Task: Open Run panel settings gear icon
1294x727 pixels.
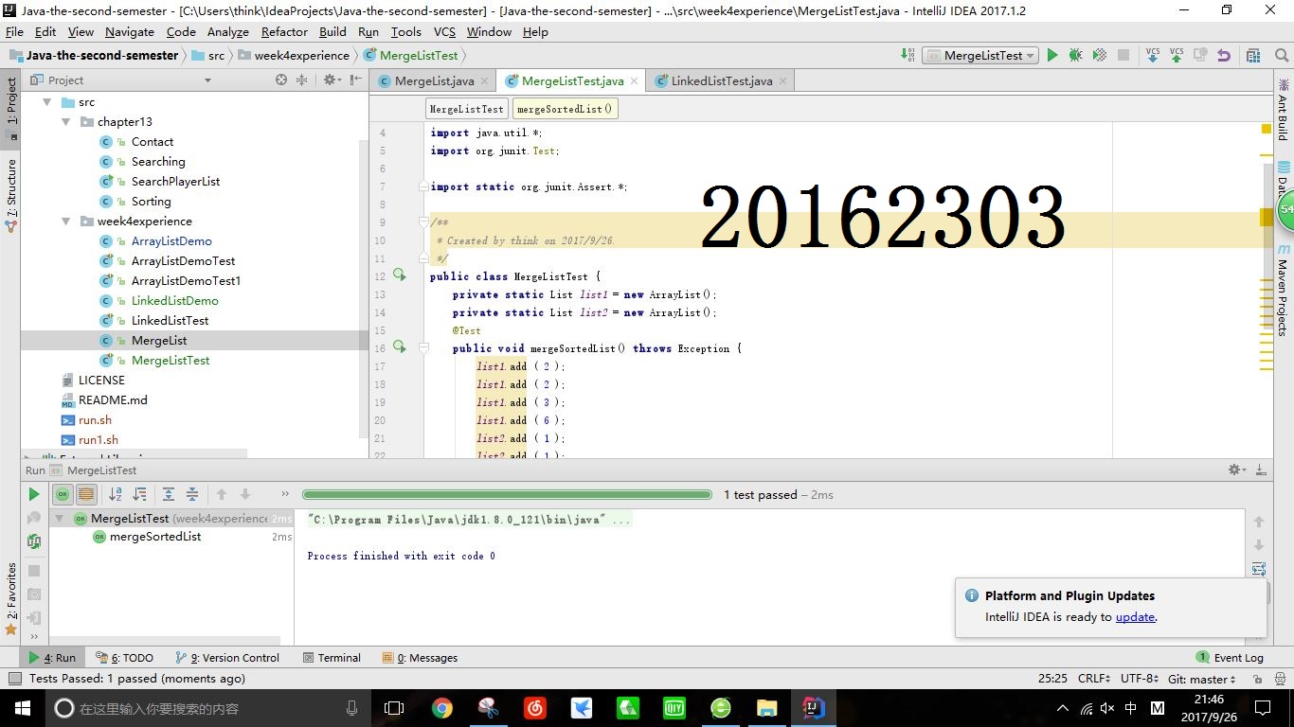Action: pyautogui.click(x=1236, y=470)
